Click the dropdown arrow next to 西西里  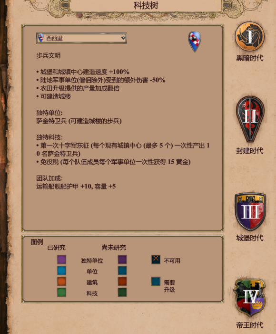(x=123, y=38)
